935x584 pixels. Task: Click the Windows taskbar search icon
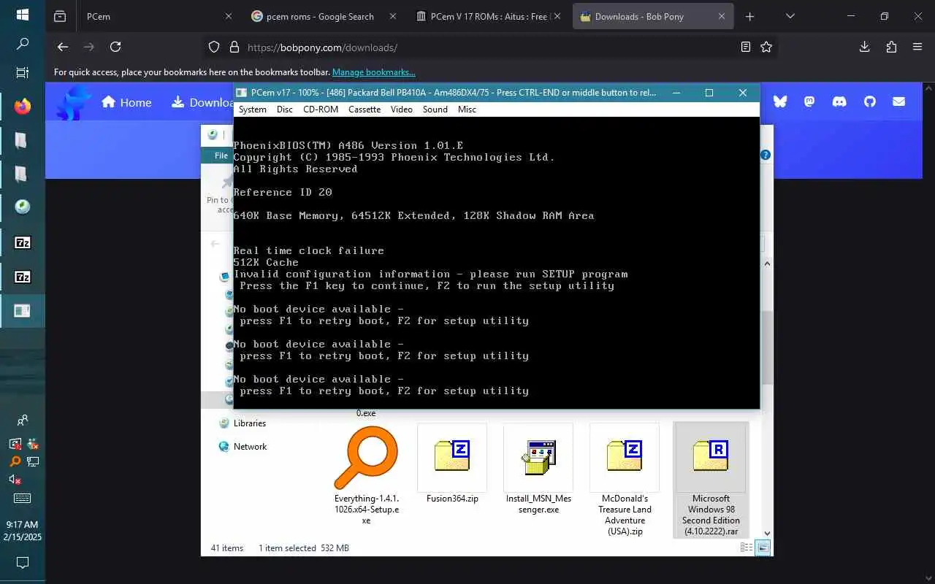(x=23, y=44)
